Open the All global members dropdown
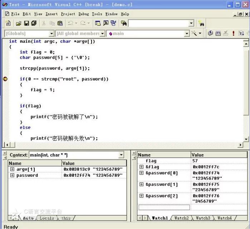The image size is (250, 229). (102, 34)
